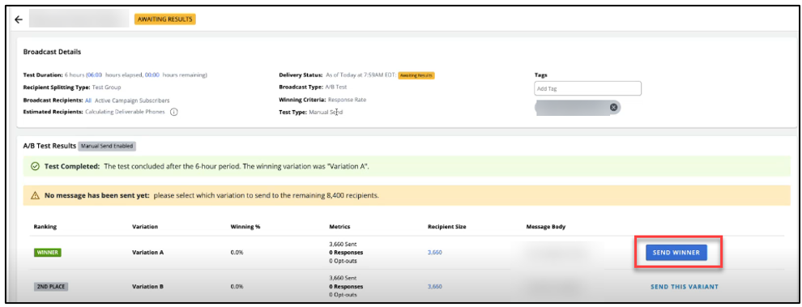The width and height of the screenshot is (802, 307).
Task: Open the Variation A 3,660 recipient size link
Action: coord(435,253)
